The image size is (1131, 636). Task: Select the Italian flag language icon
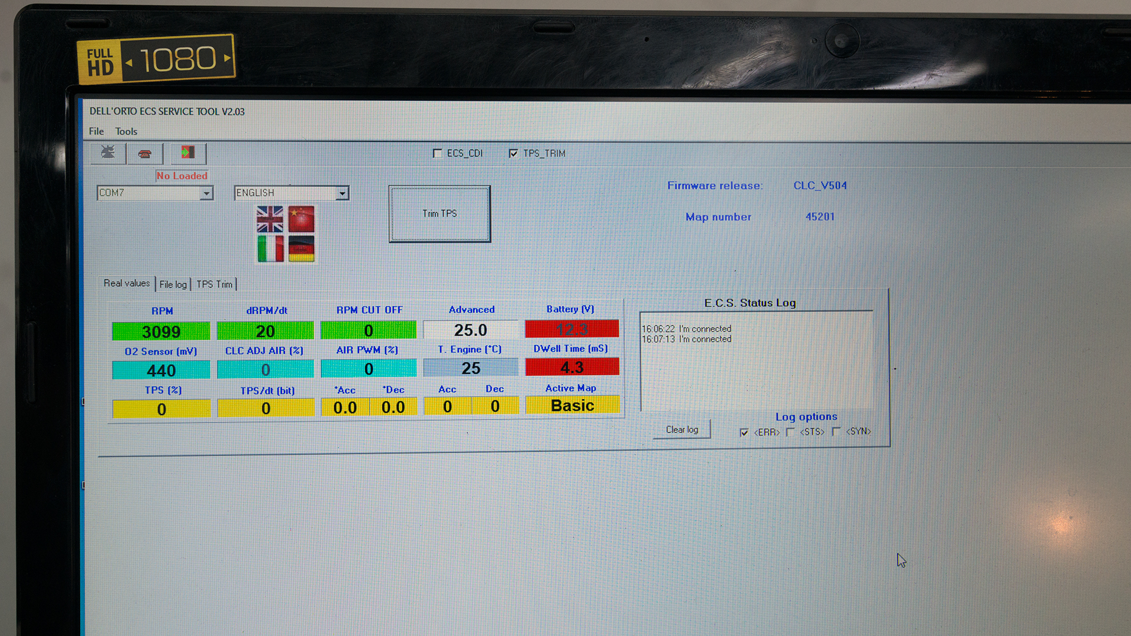[x=270, y=249]
